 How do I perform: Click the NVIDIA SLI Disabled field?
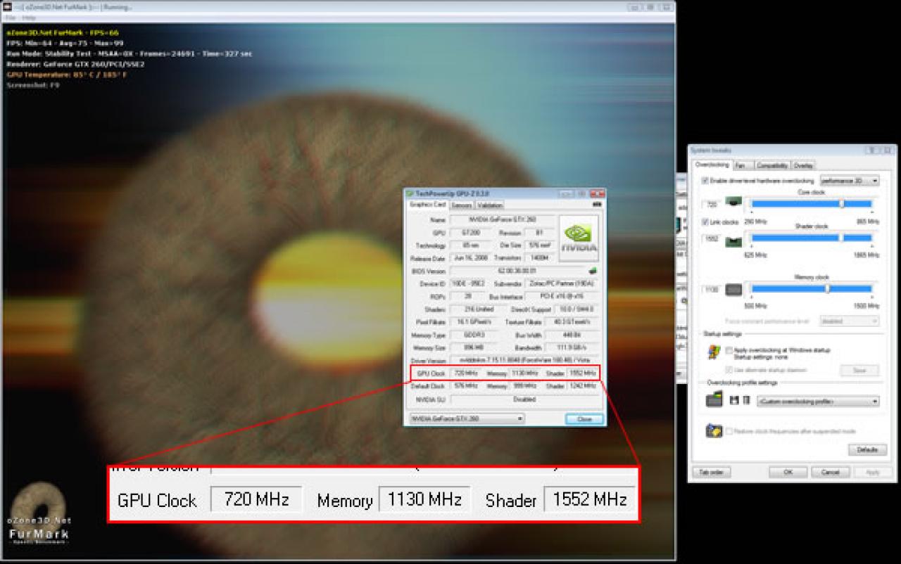[x=524, y=399]
